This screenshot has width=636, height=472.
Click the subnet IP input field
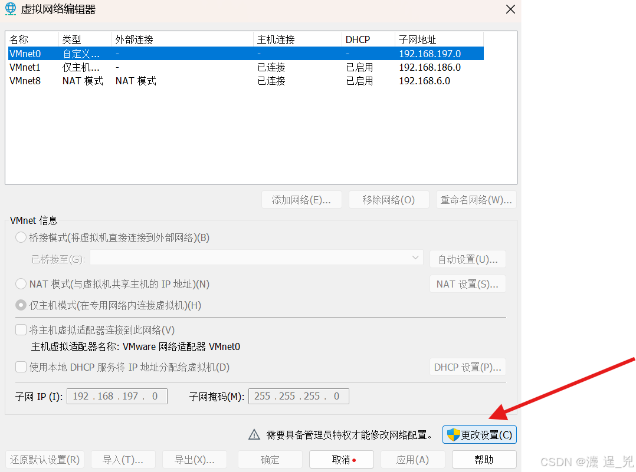click(116, 396)
